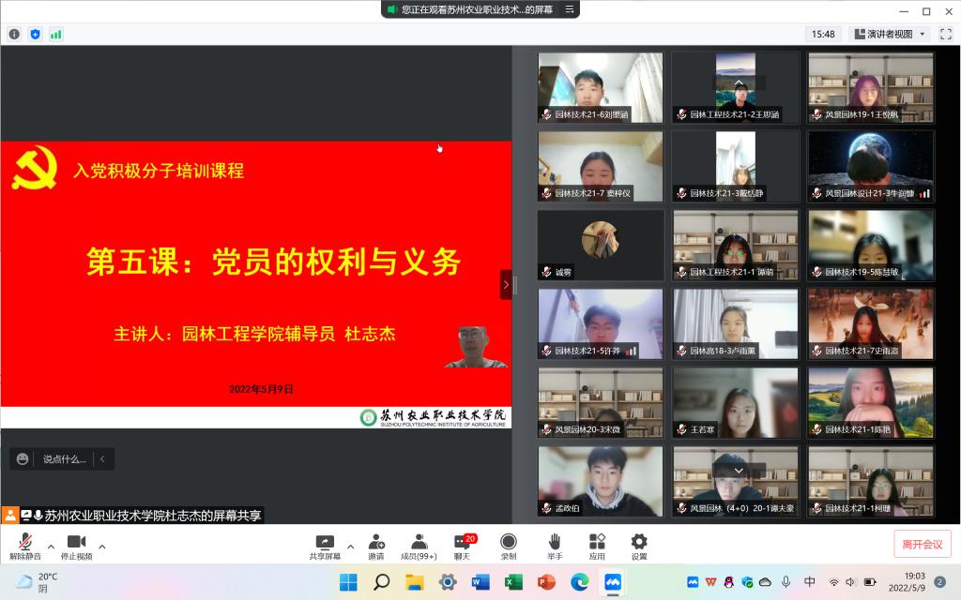The image size is (961, 600).
Task: Open Excel from the taskbar
Action: coord(513,581)
